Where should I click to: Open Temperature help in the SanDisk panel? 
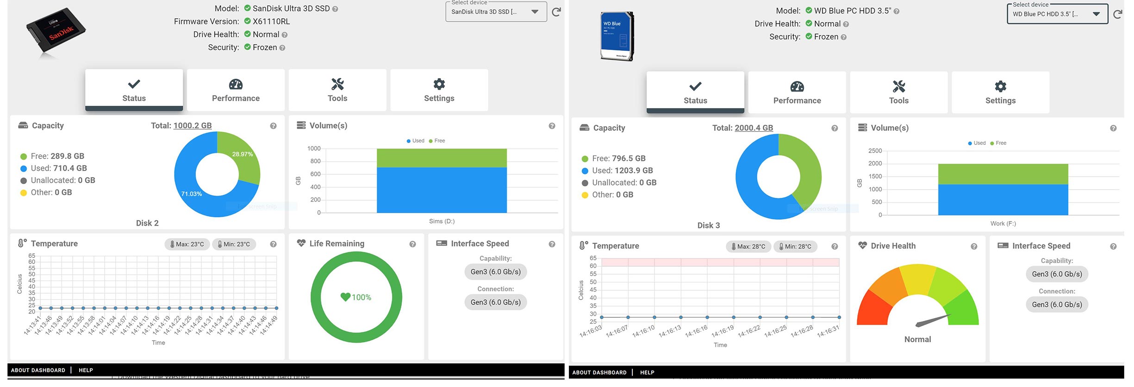(x=274, y=244)
